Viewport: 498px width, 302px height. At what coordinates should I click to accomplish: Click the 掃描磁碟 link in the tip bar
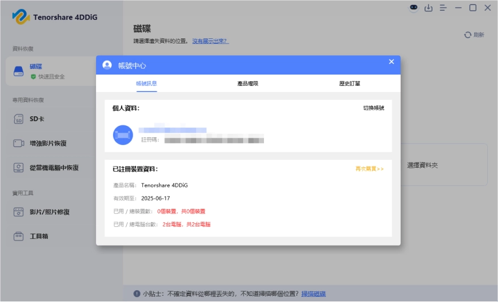(x=314, y=294)
